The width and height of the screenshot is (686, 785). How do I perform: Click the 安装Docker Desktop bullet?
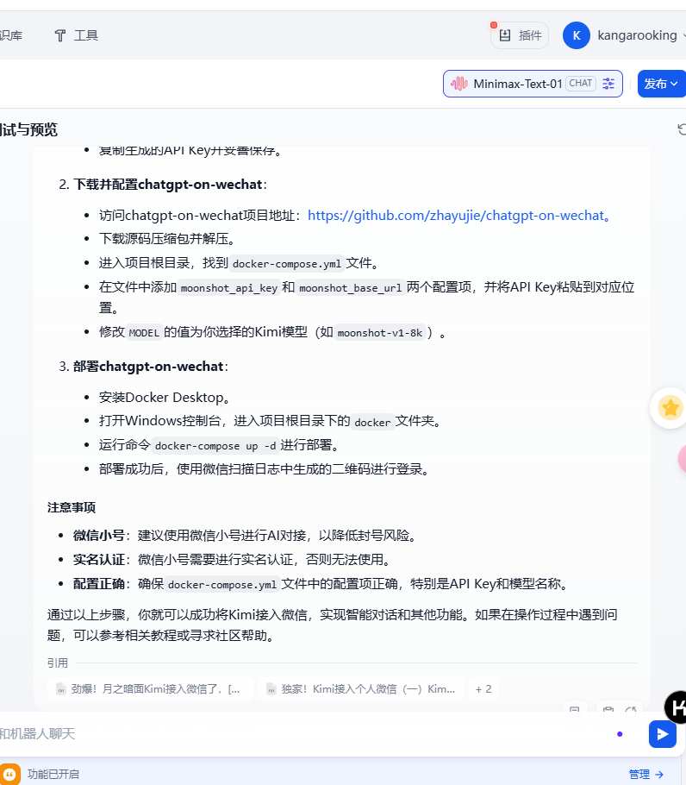click(x=165, y=398)
